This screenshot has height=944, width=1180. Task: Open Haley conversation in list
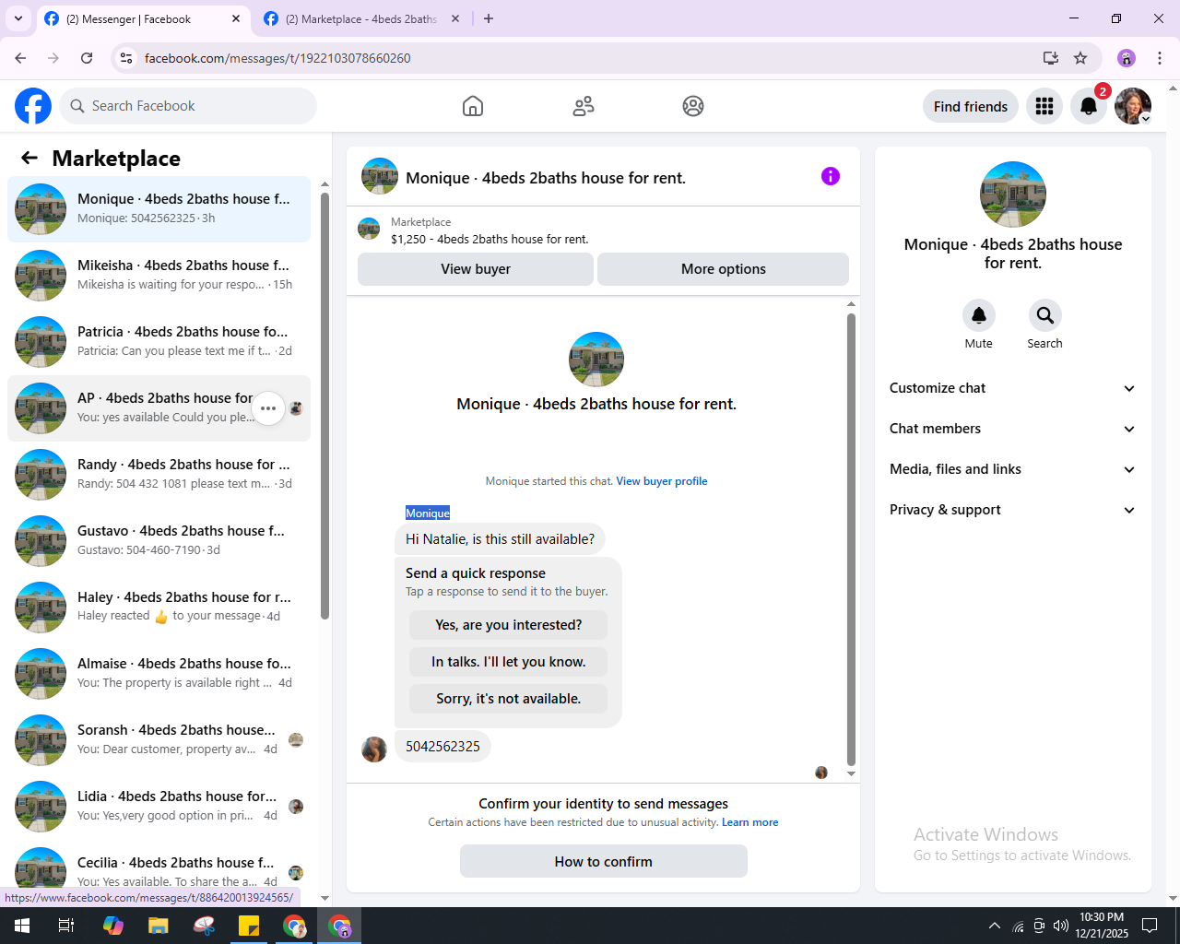click(159, 608)
